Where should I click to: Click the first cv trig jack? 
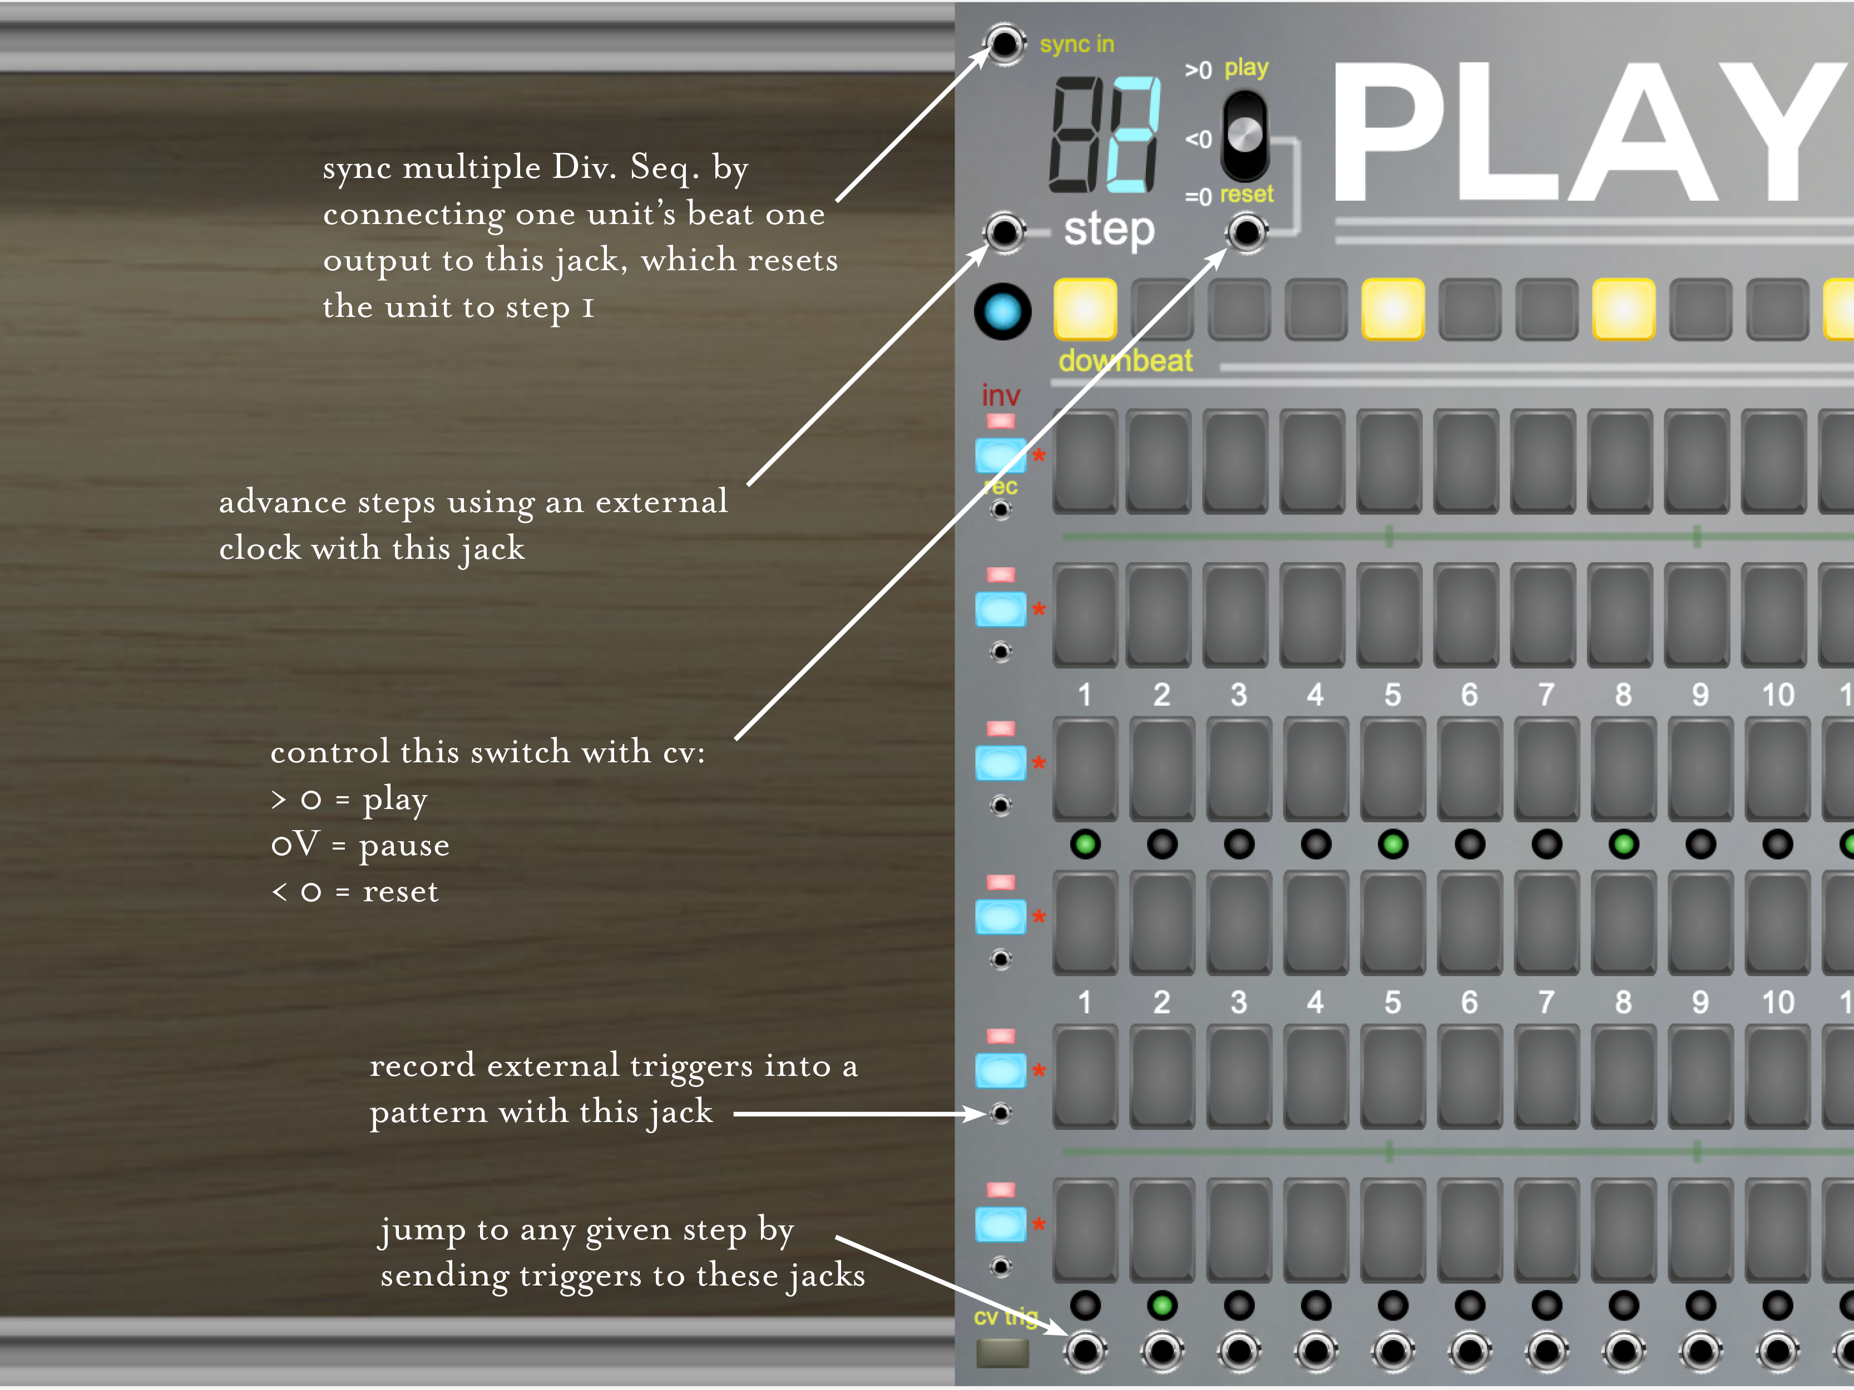1085,1351
